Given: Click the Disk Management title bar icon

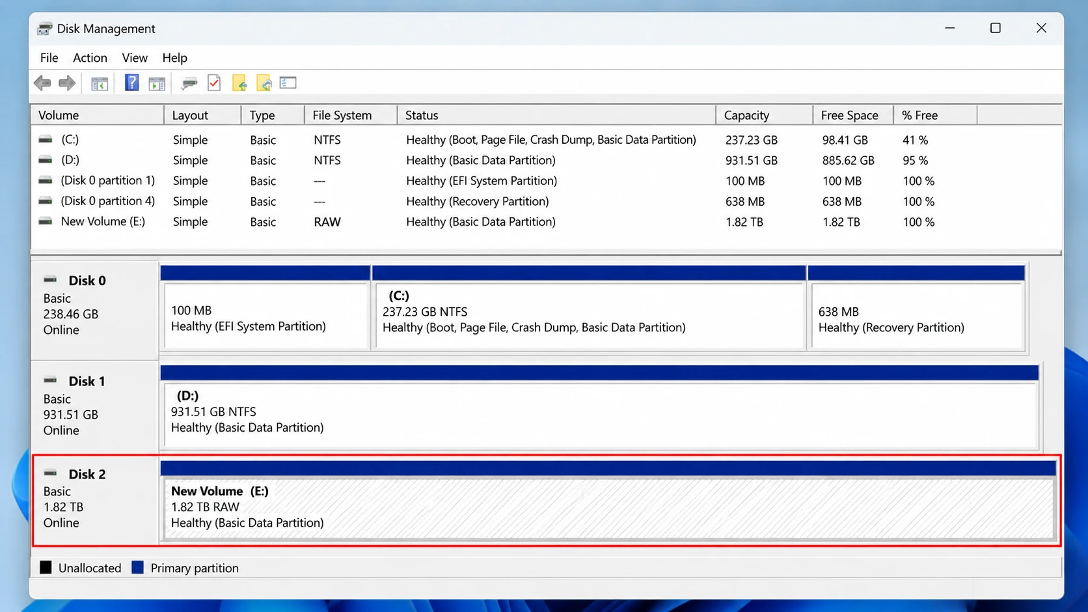Looking at the screenshot, I should coord(44,29).
